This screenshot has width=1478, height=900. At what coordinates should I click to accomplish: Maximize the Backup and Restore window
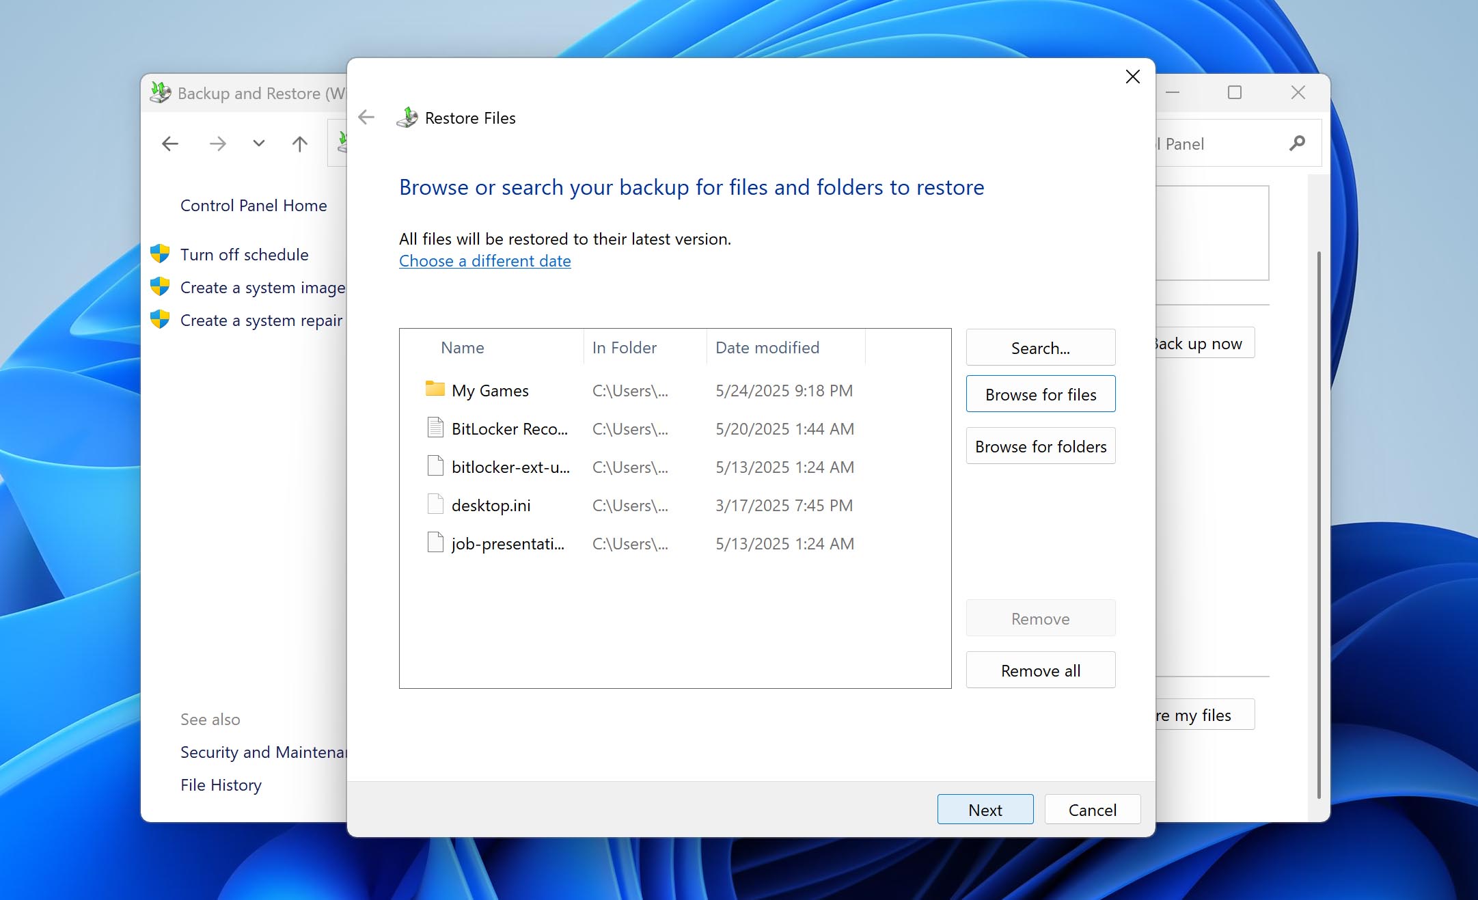click(1235, 92)
